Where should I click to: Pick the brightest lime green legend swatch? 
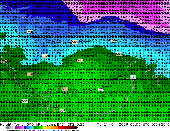(x=42, y=128)
